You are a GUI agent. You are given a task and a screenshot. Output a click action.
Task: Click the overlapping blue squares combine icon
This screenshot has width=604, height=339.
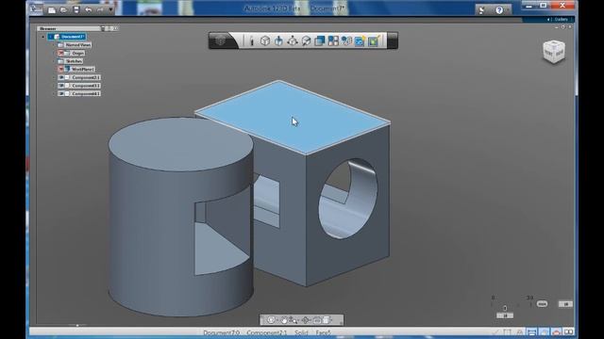point(320,40)
